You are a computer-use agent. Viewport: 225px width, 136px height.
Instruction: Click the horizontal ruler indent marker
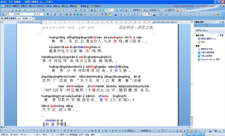click(41, 22)
